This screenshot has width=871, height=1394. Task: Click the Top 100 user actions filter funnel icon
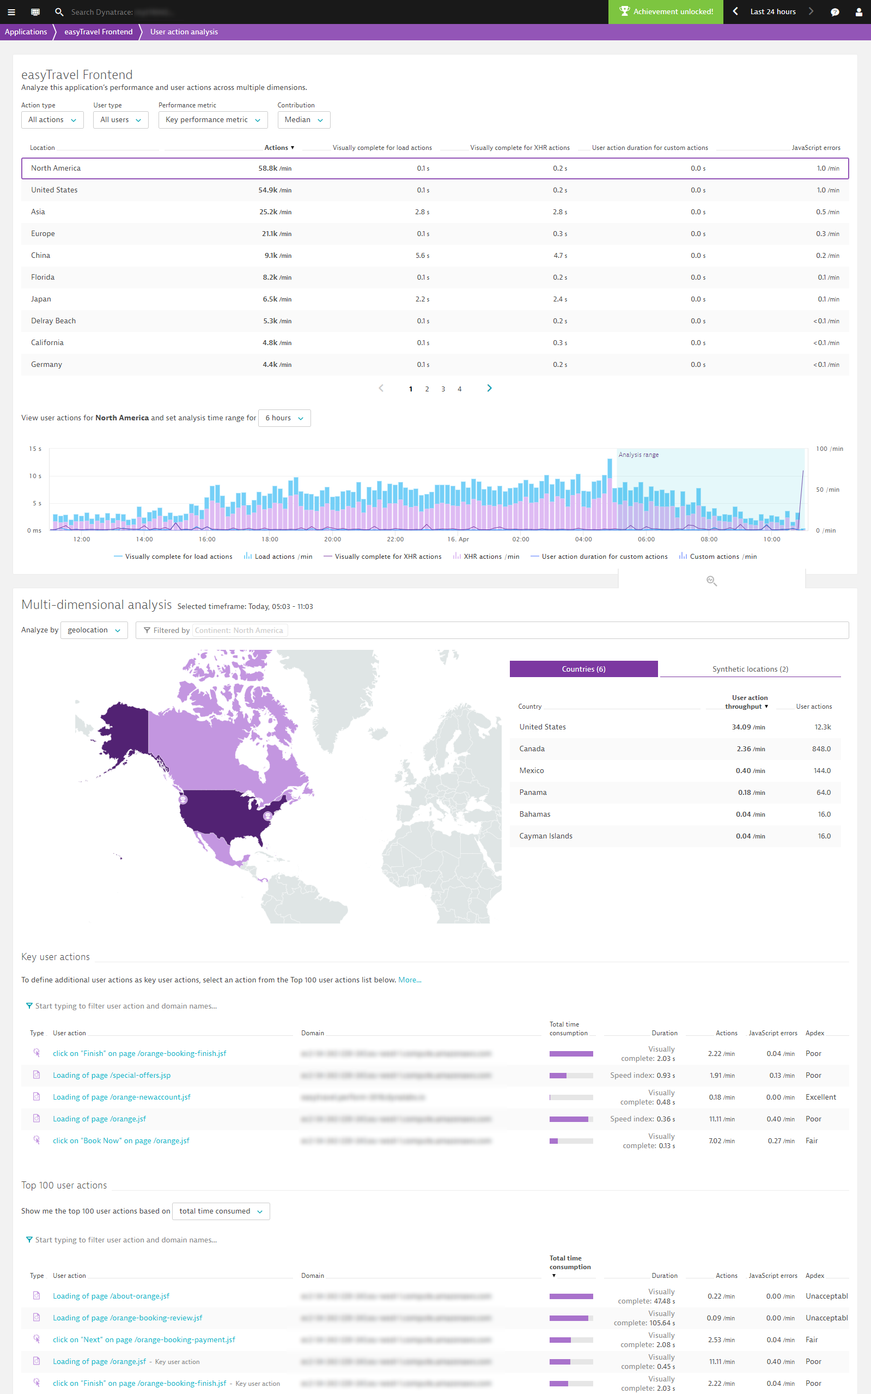tap(29, 1240)
